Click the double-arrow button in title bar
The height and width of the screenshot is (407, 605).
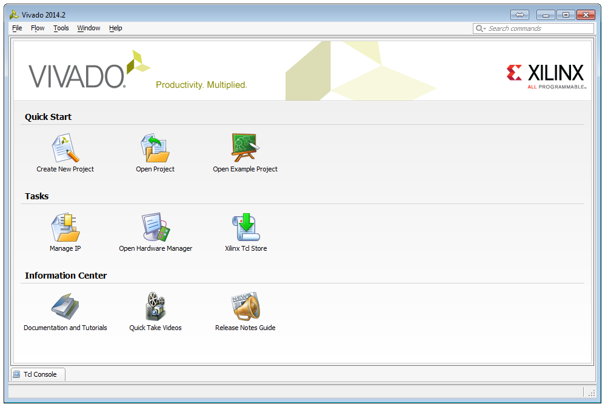click(520, 15)
